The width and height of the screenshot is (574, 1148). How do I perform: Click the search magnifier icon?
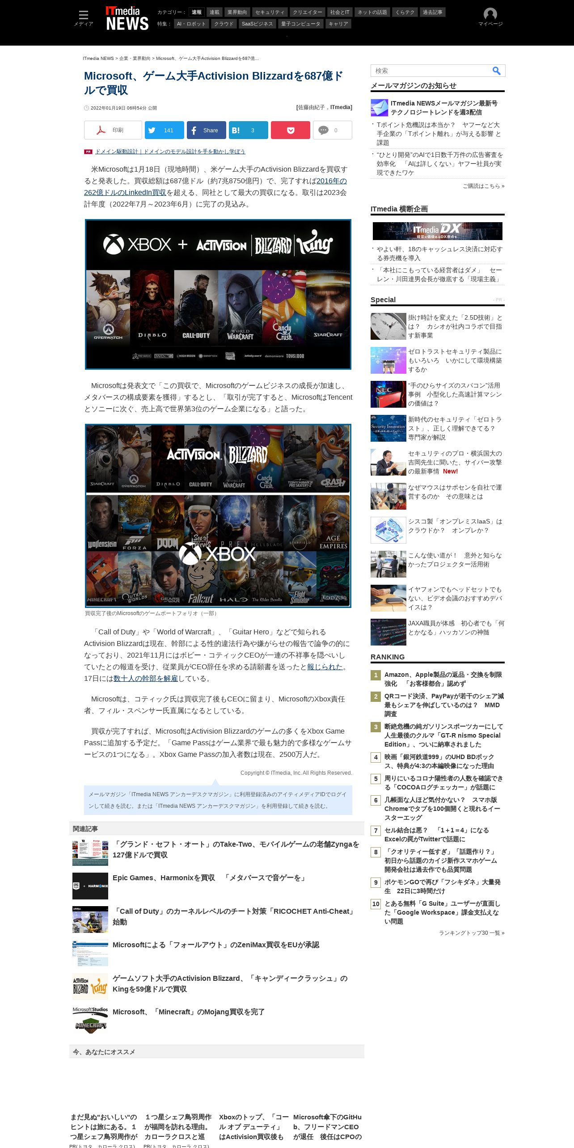coord(496,71)
